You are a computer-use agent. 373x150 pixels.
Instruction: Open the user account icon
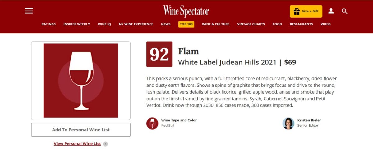pos(331,11)
